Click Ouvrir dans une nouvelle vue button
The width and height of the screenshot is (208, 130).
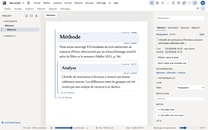[172, 63]
